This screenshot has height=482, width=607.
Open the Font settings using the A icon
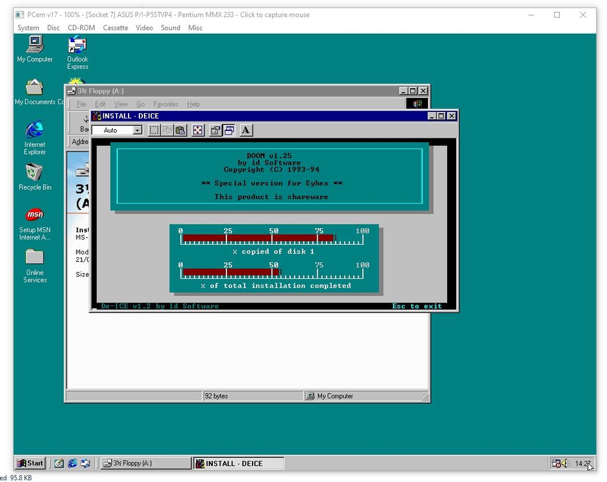pos(245,130)
